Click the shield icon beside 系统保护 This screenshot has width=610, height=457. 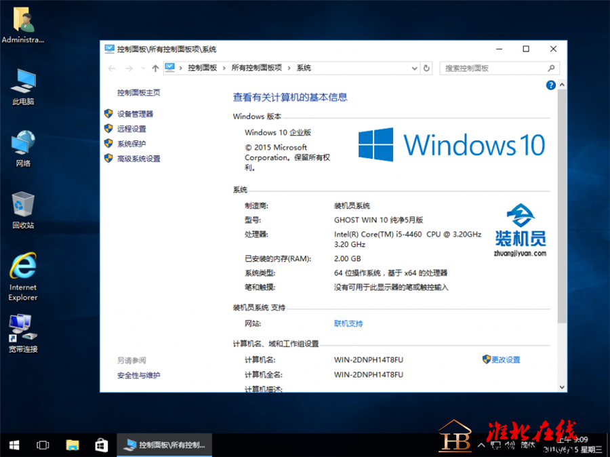(x=108, y=143)
